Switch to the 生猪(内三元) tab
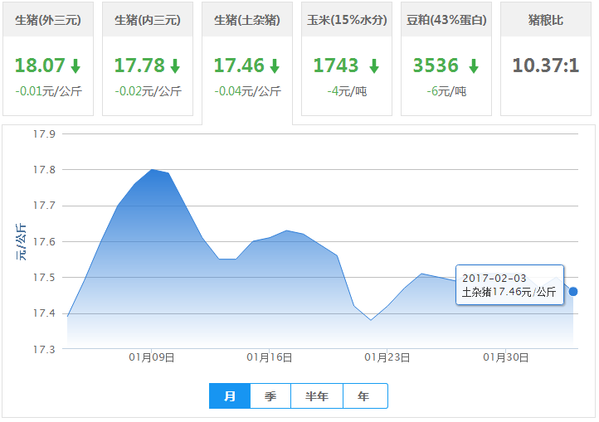The width and height of the screenshot is (599, 422). [148, 19]
